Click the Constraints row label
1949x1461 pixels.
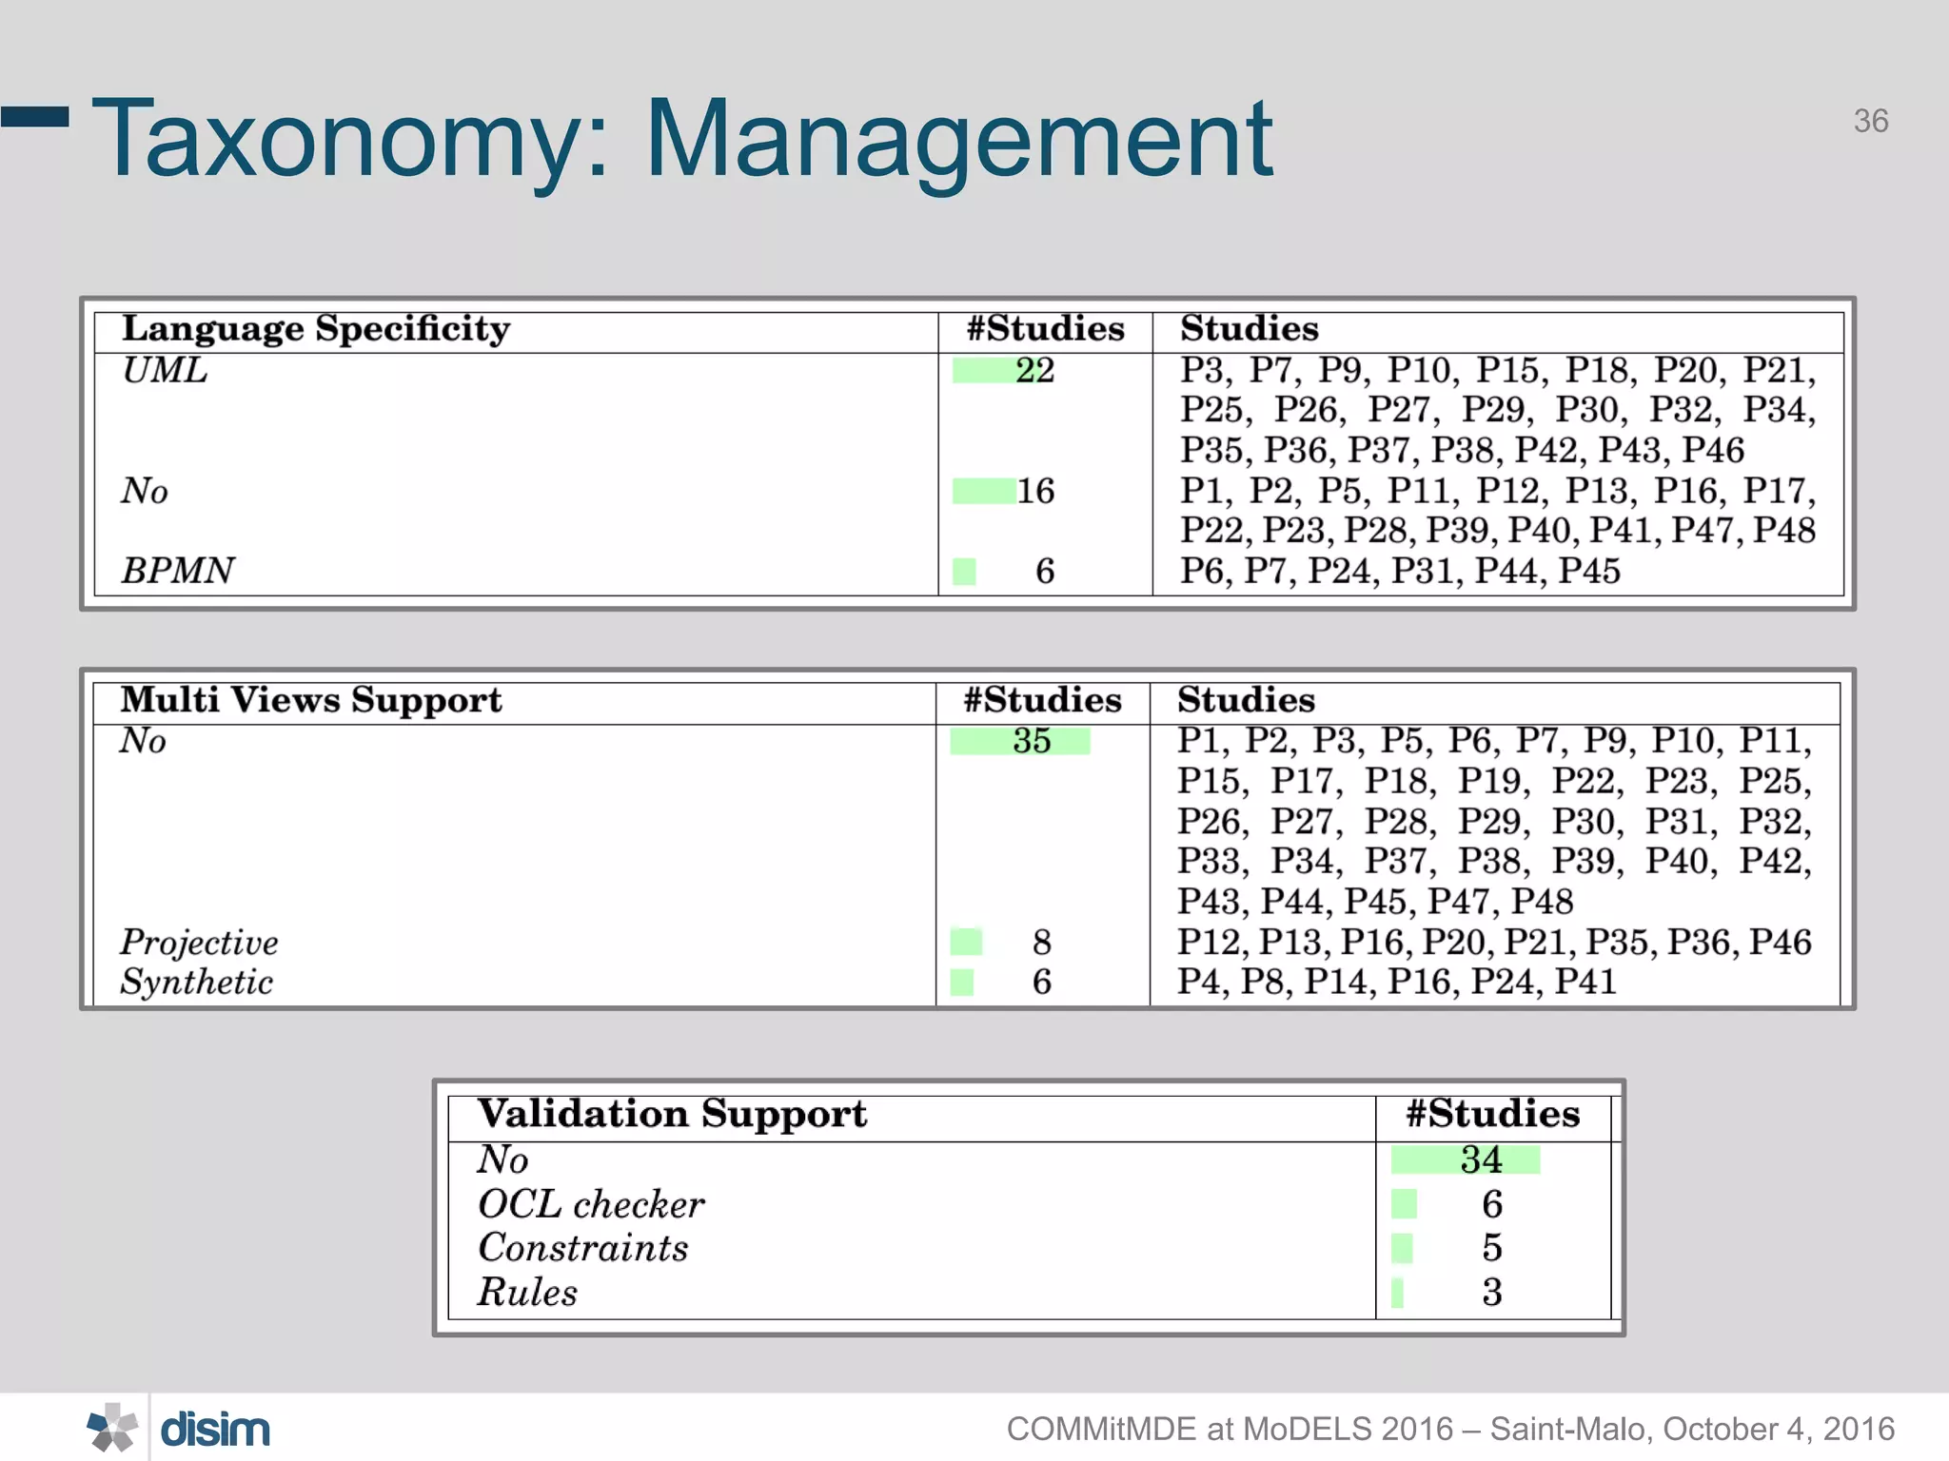[x=582, y=1248]
